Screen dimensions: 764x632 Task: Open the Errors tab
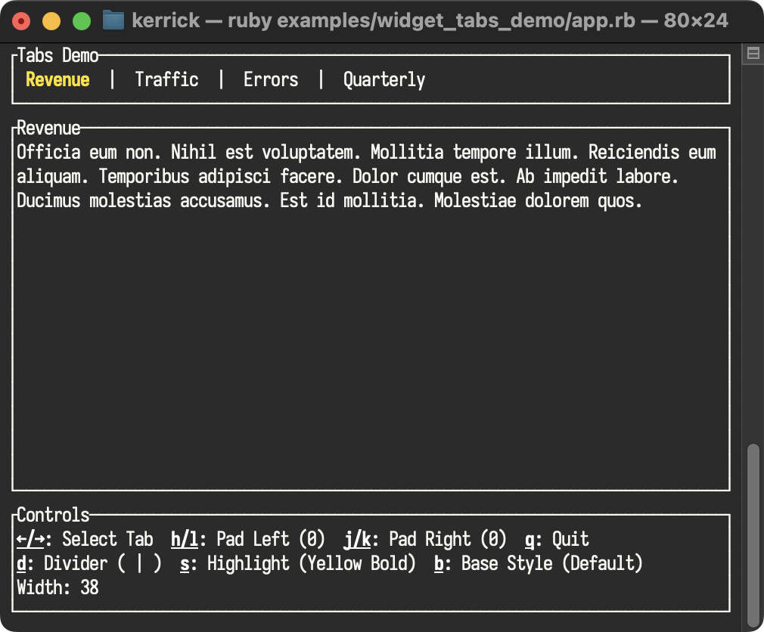(x=271, y=79)
